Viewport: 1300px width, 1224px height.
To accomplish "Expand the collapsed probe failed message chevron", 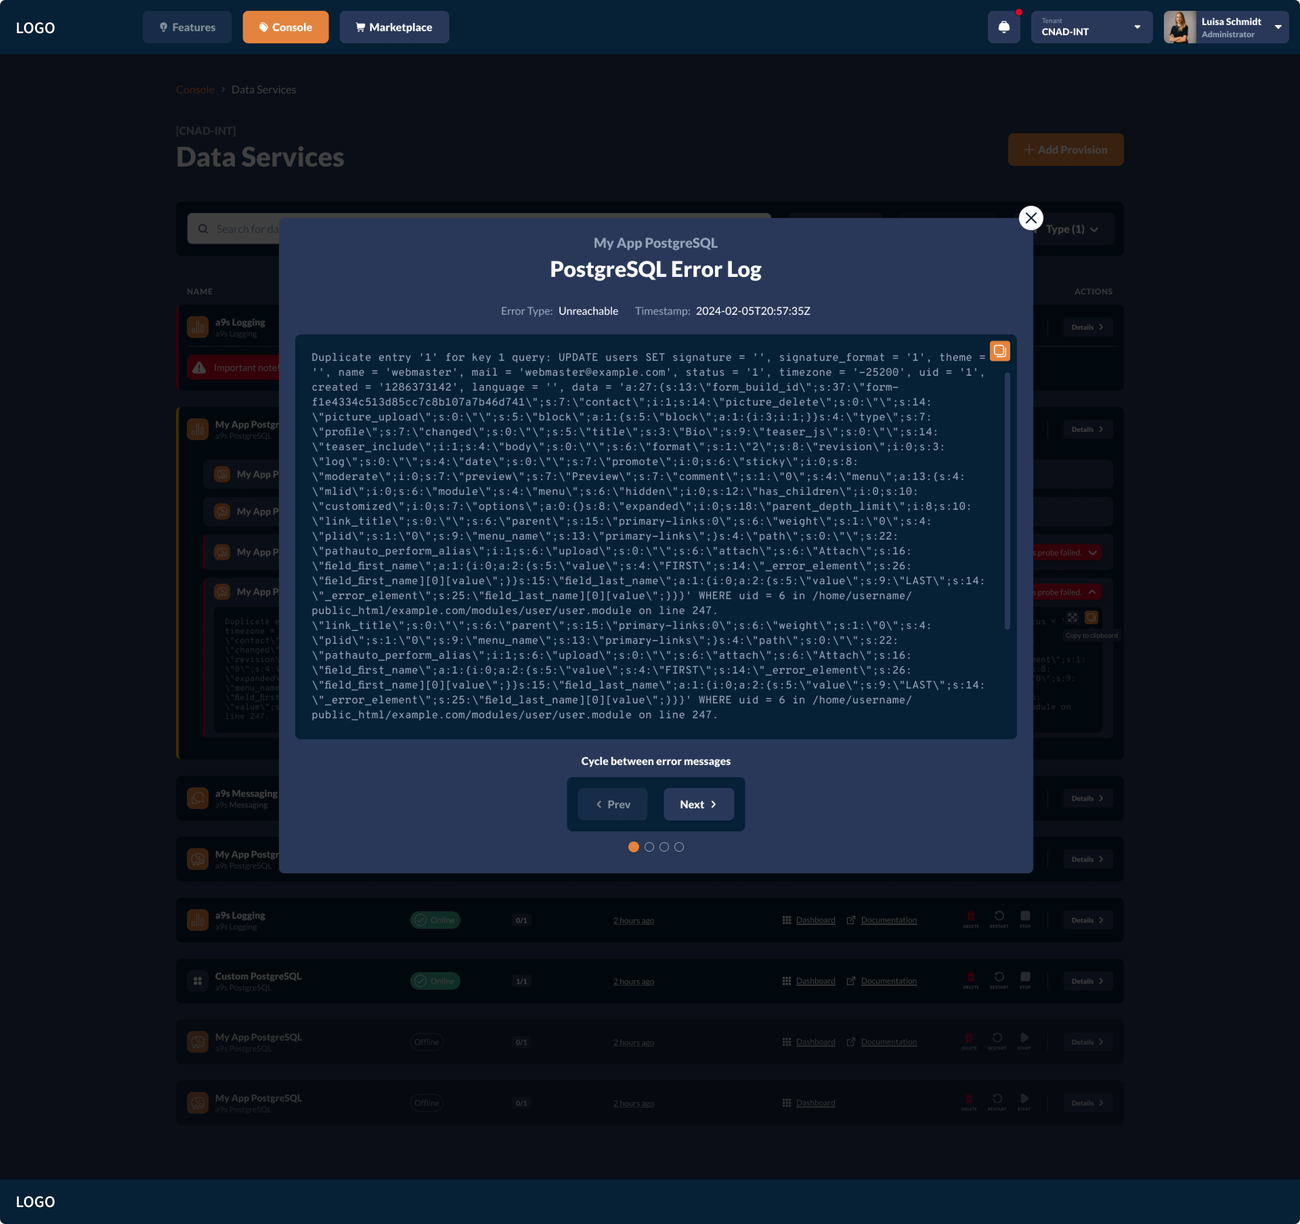I will [x=1093, y=552].
